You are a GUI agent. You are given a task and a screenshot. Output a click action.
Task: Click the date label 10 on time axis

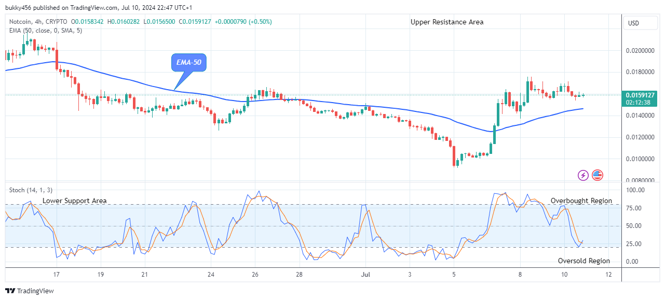(564, 275)
